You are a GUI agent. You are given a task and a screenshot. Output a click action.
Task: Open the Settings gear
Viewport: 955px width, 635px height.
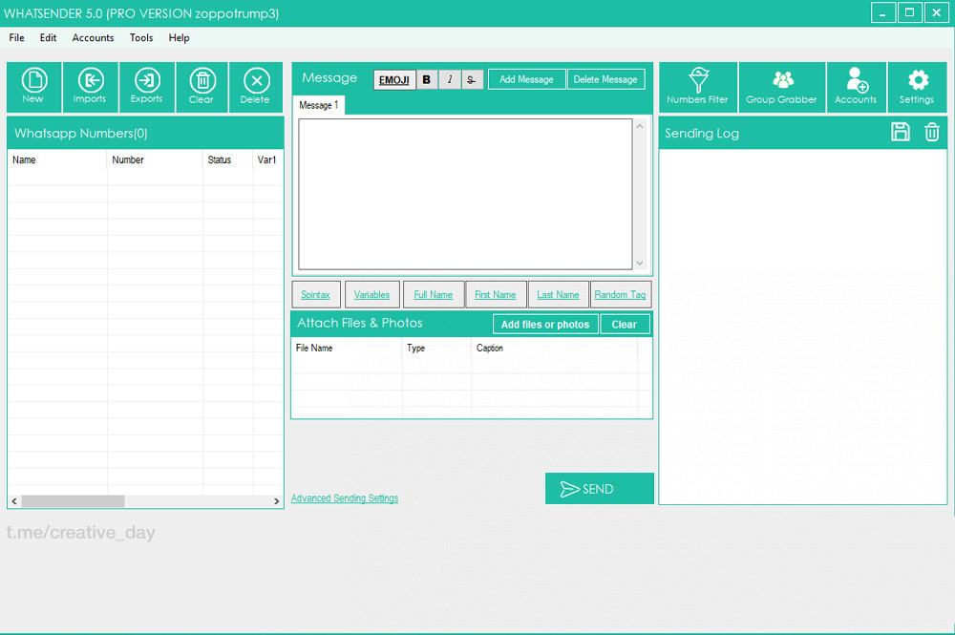tap(917, 87)
